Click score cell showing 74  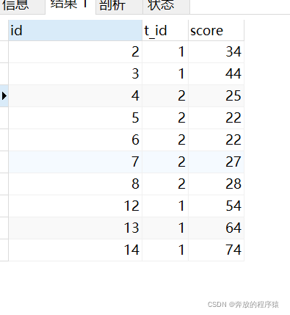coord(217,250)
